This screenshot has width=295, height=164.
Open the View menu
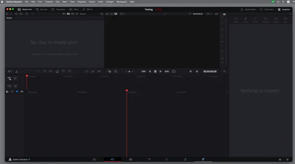(72, 2)
